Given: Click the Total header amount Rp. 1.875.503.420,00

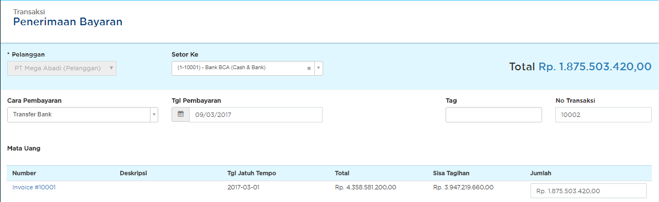Looking at the screenshot, I should (595, 66).
